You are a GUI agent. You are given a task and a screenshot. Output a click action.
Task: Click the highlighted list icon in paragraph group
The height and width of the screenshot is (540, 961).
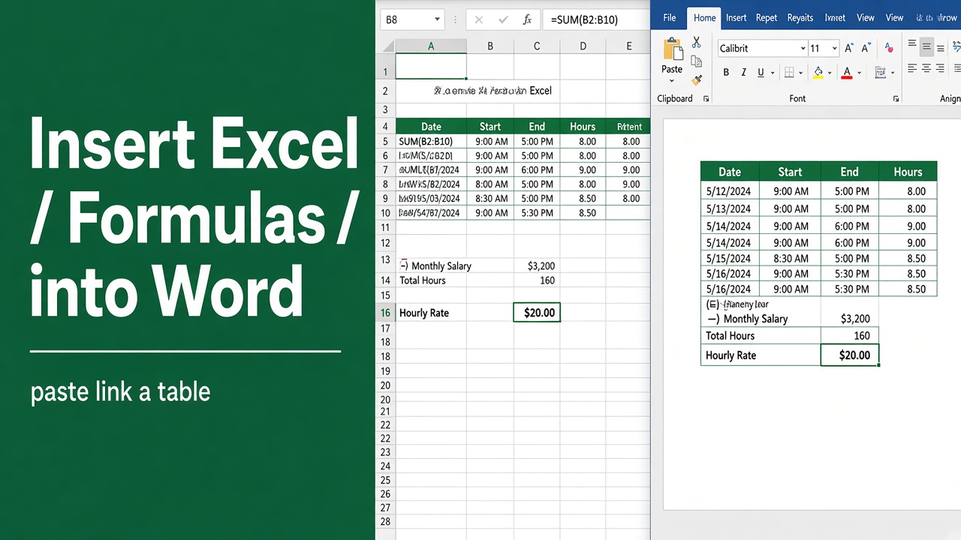pos(926,46)
